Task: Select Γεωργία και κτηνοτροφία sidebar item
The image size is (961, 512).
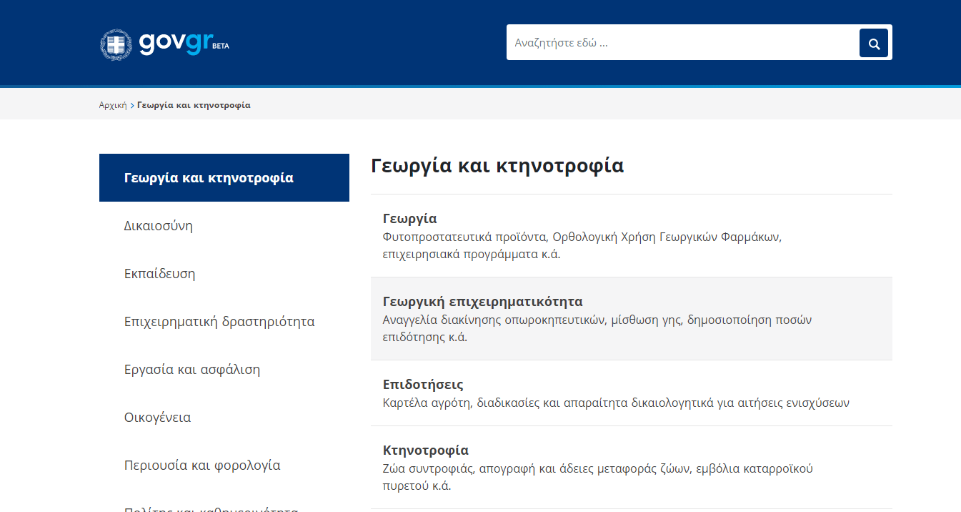Action: click(209, 178)
